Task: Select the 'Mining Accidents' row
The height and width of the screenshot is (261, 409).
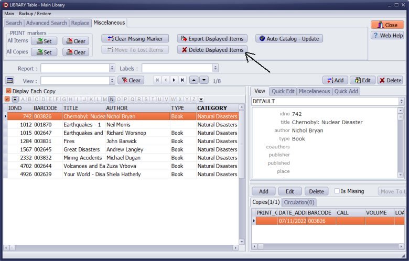Action: coord(123,158)
